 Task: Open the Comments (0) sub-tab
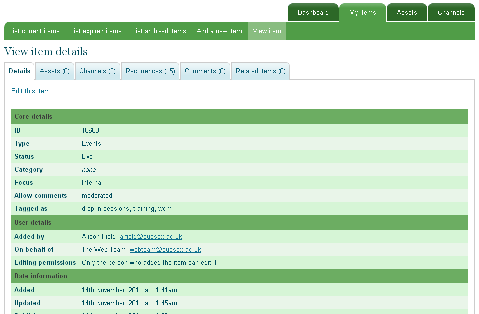[205, 71]
